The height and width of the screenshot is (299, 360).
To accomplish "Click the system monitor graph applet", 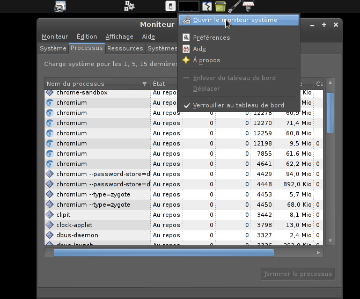I will pos(189,6).
